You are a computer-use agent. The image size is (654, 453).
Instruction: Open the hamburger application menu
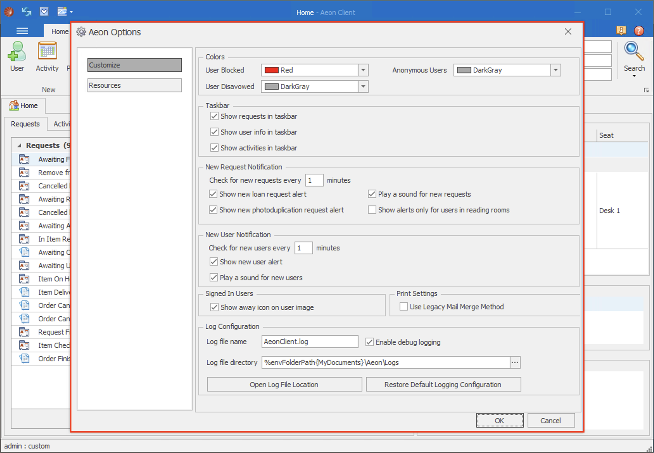coord(22,31)
